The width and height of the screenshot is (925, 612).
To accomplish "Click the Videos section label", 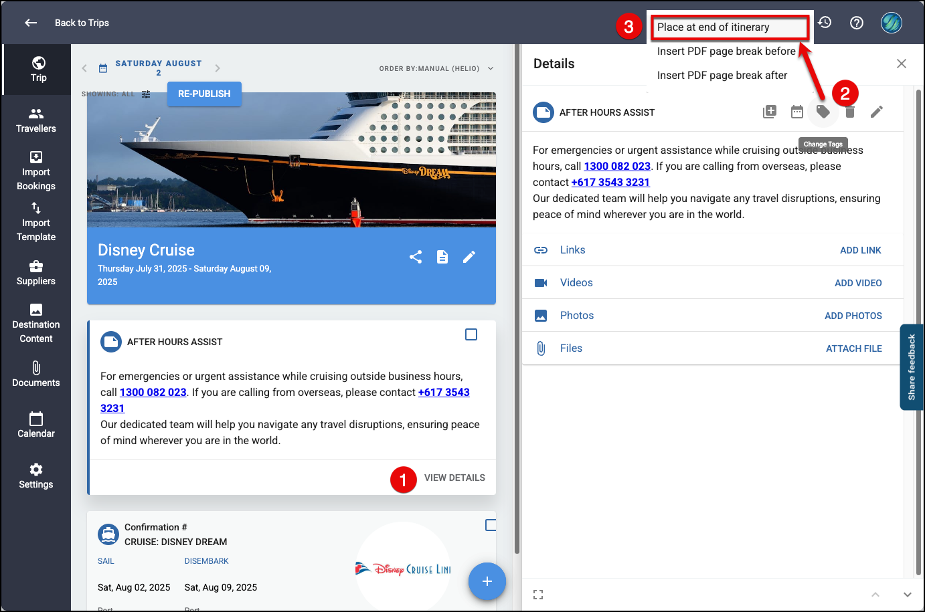I will pos(576,282).
